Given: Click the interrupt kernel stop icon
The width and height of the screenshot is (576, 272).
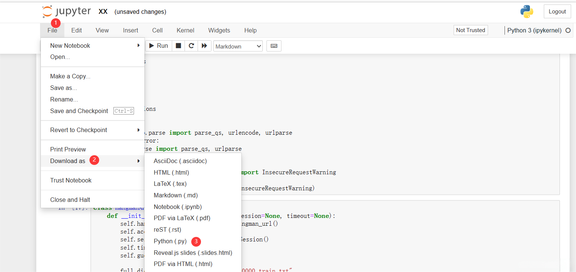Looking at the screenshot, I should point(179,46).
